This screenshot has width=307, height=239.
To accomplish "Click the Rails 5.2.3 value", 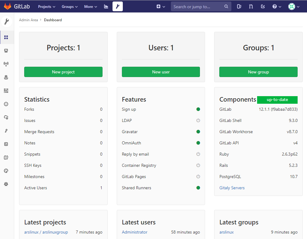I will [293, 165].
